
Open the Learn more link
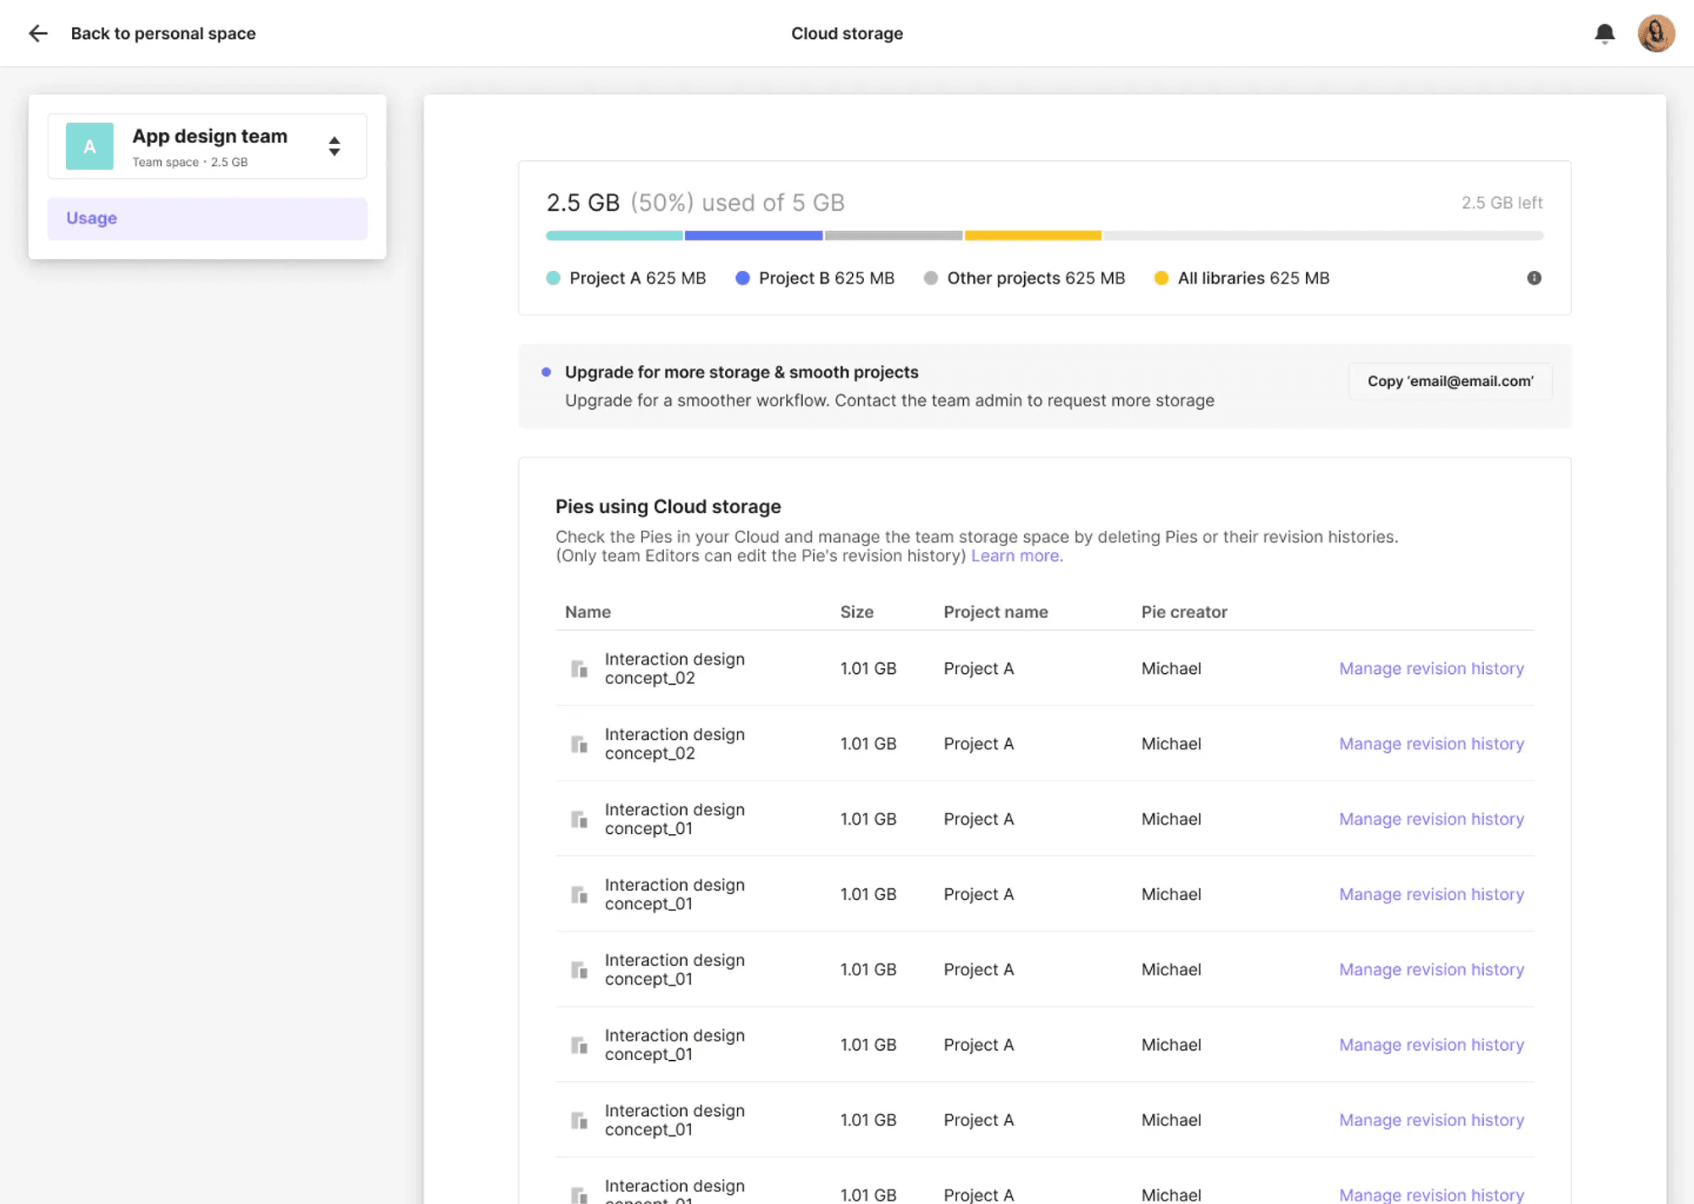pos(1016,556)
